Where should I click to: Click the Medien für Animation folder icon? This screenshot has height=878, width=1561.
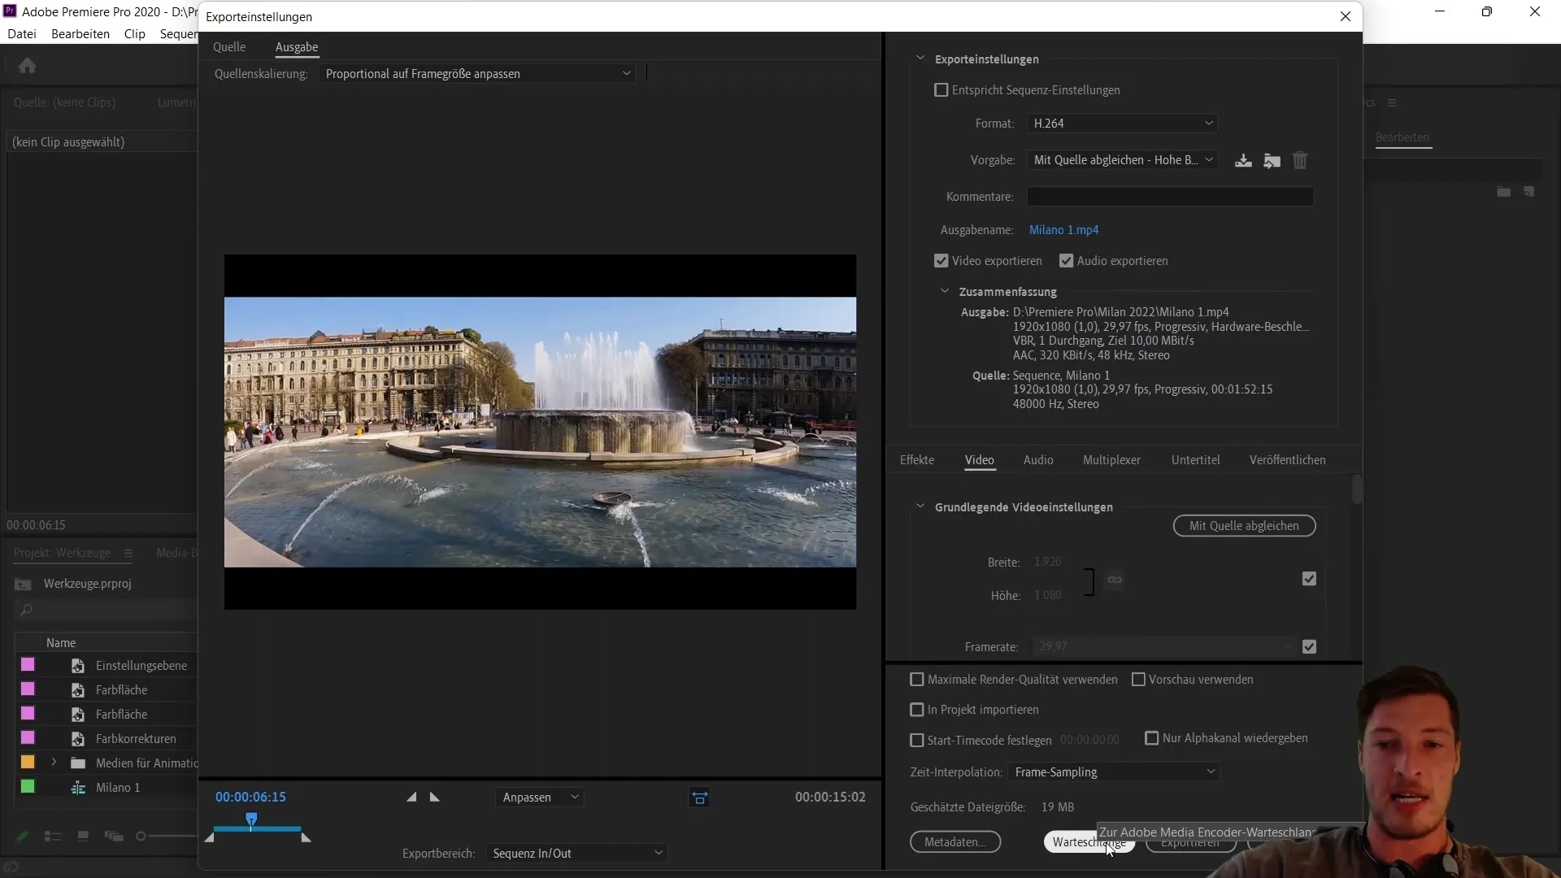coord(78,763)
